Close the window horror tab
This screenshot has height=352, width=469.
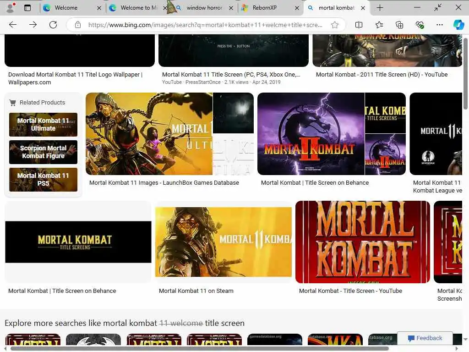(x=231, y=8)
